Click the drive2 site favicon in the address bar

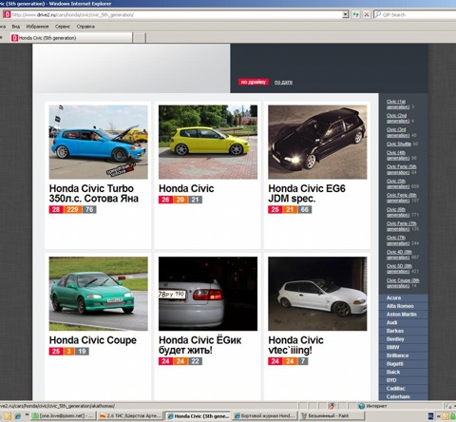point(7,14)
